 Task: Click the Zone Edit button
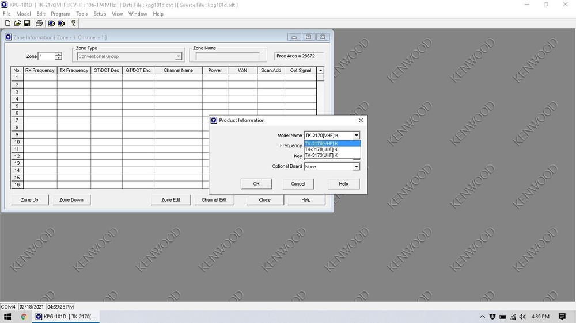coord(171,200)
